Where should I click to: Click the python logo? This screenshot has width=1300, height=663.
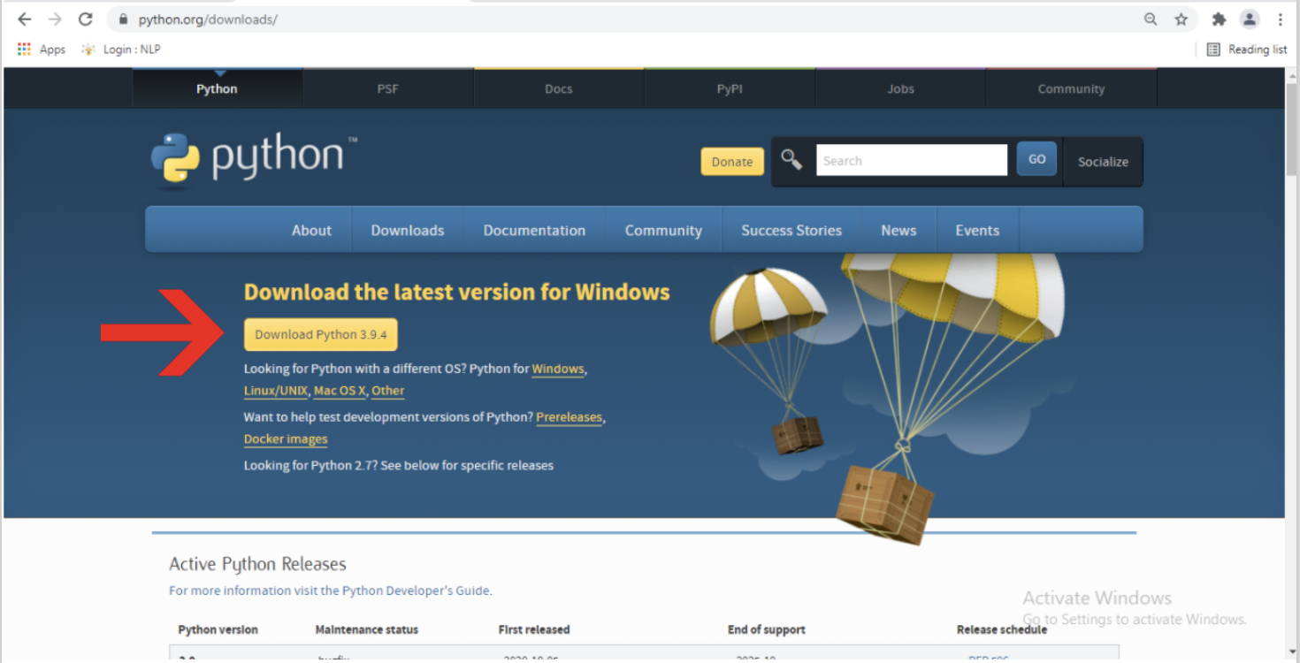coord(254,159)
